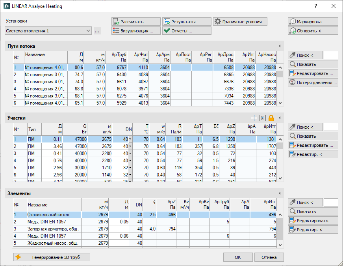This screenshot has width=343, height=266.
Task: Open DN dropdown for section row 6
Action: point(130,175)
